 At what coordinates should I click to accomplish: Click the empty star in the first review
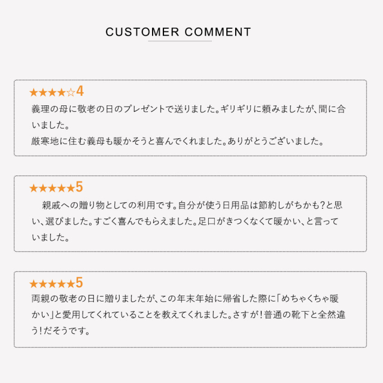pos(71,93)
